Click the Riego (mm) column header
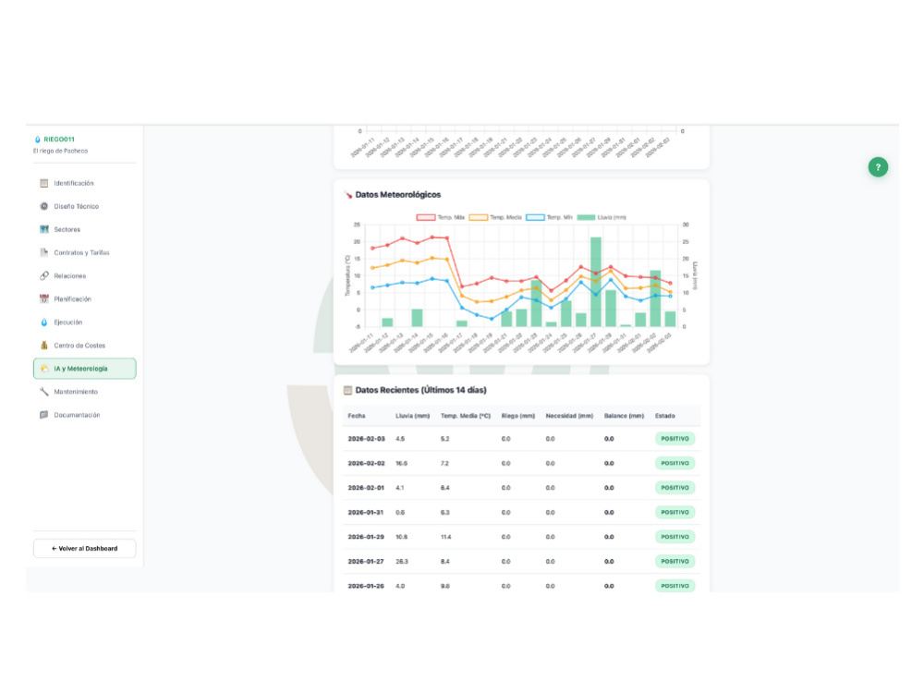Viewport: 924px width, 693px height. [x=518, y=416]
